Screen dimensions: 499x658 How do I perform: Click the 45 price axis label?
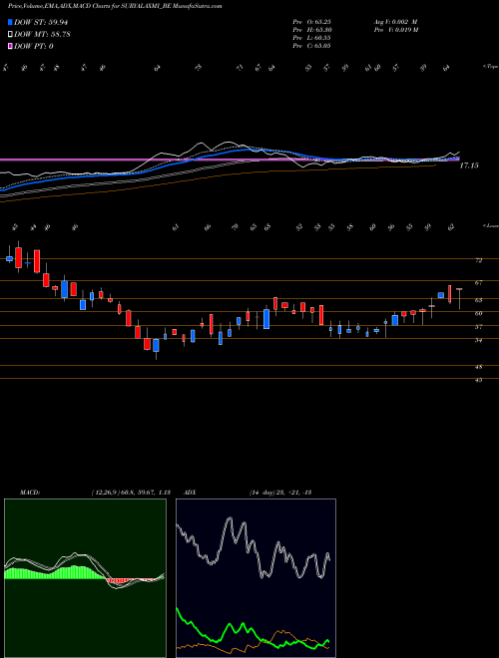point(478,380)
